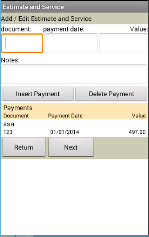Click the payment date input field
Viewport: 149px width, 237px height.
pyautogui.click(x=71, y=43)
